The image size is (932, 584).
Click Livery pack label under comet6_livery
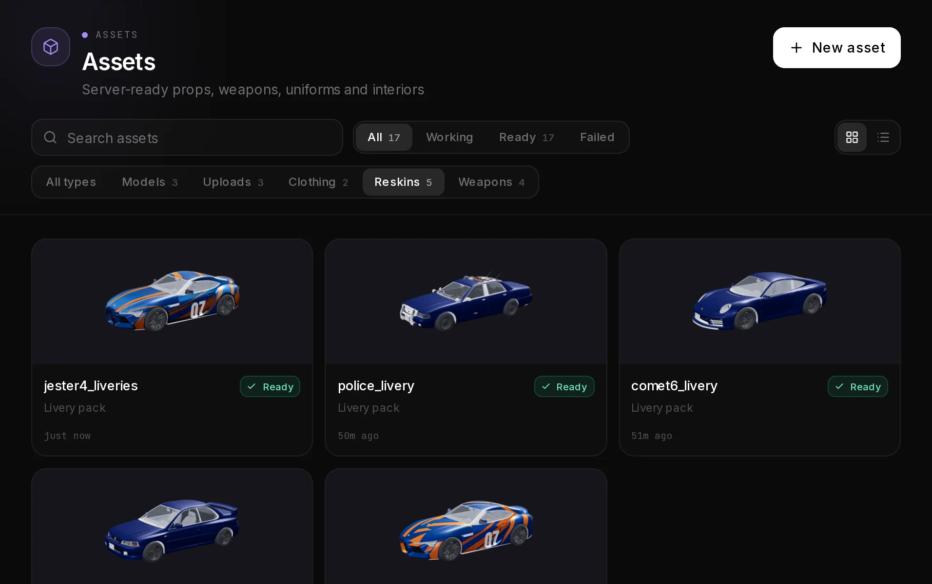pos(662,408)
